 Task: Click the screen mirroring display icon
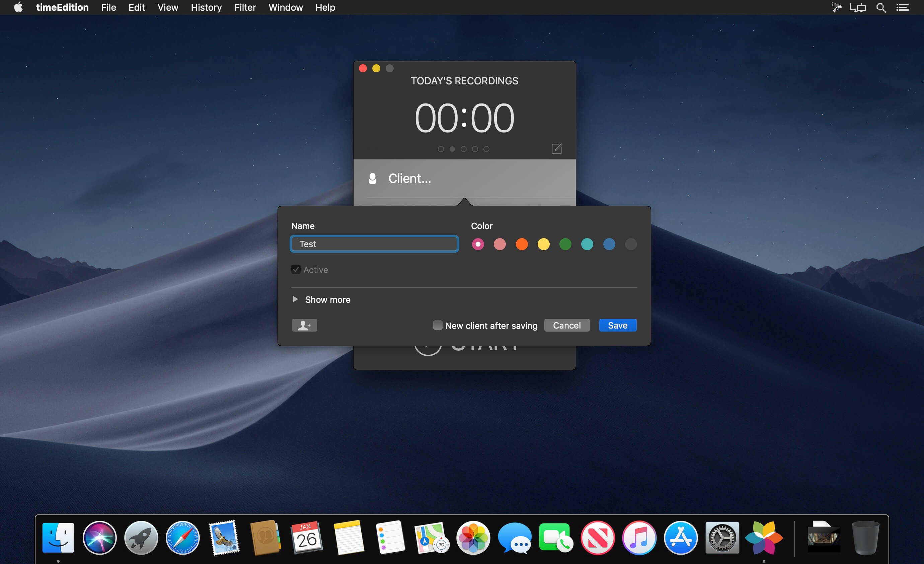[858, 7]
